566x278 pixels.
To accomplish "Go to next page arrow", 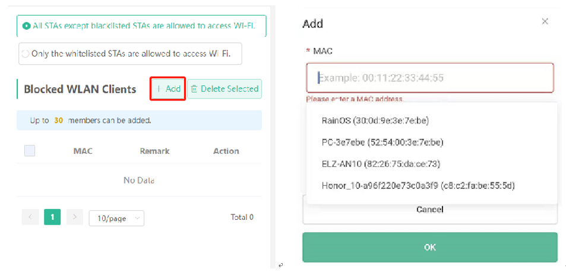I will click(x=75, y=217).
